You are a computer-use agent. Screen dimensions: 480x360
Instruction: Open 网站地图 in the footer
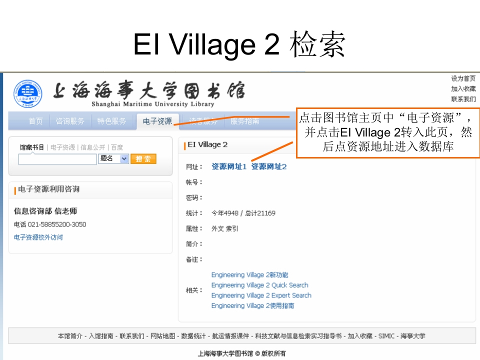tap(163, 336)
